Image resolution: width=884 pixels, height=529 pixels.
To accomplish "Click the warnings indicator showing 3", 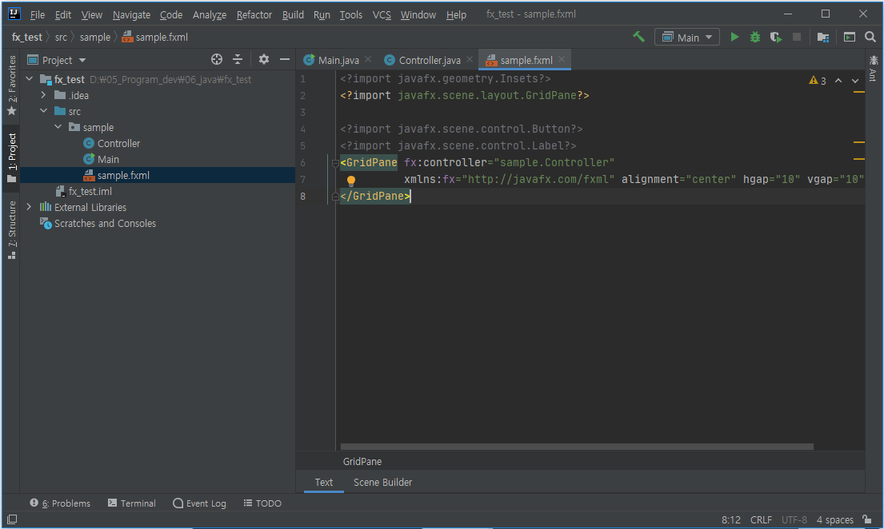I will pos(818,81).
